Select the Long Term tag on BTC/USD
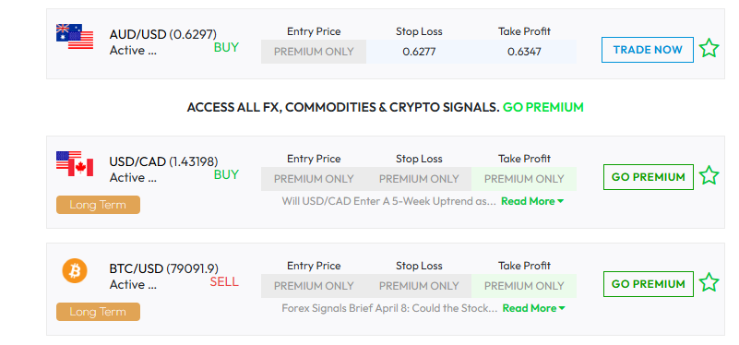This screenshot has height=345, width=739. click(x=98, y=312)
